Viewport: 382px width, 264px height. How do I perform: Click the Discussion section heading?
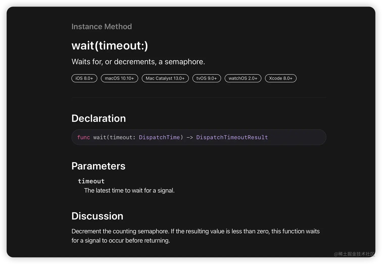pyautogui.click(x=97, y=216)
